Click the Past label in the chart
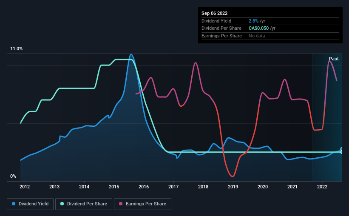Image resolution: width=349 pixels, height=216 pixels. (334, 59)
